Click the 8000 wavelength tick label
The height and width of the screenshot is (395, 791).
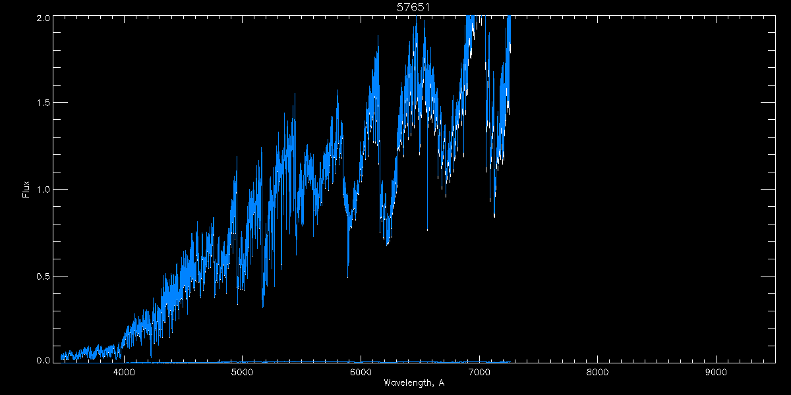click(597, 372)
